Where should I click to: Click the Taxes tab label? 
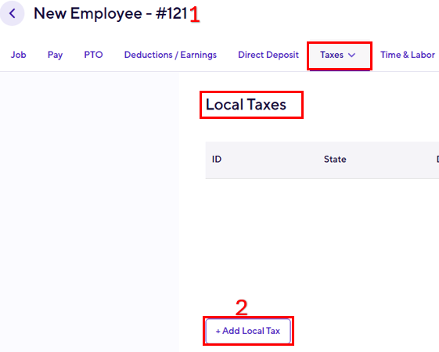[x=332, y=55]
